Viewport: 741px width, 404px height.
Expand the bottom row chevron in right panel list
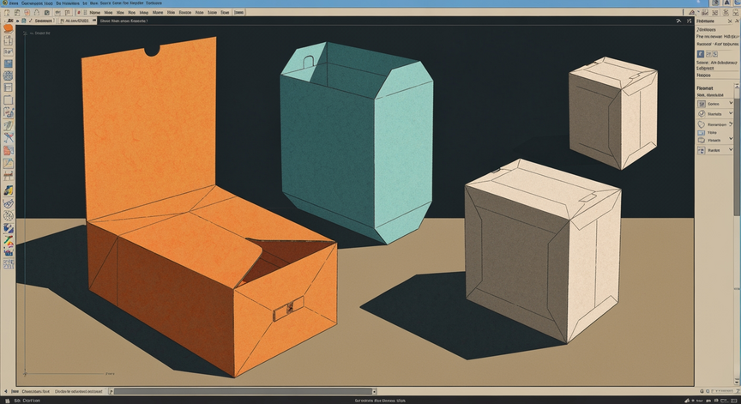(731, 150)
